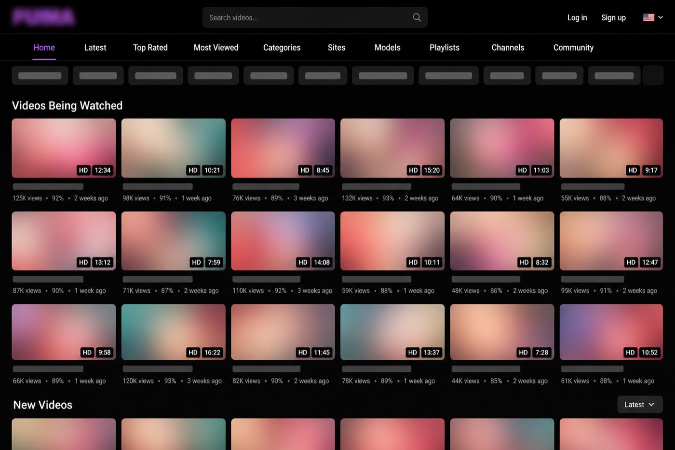Click the "44K views" text

[465, 381]
